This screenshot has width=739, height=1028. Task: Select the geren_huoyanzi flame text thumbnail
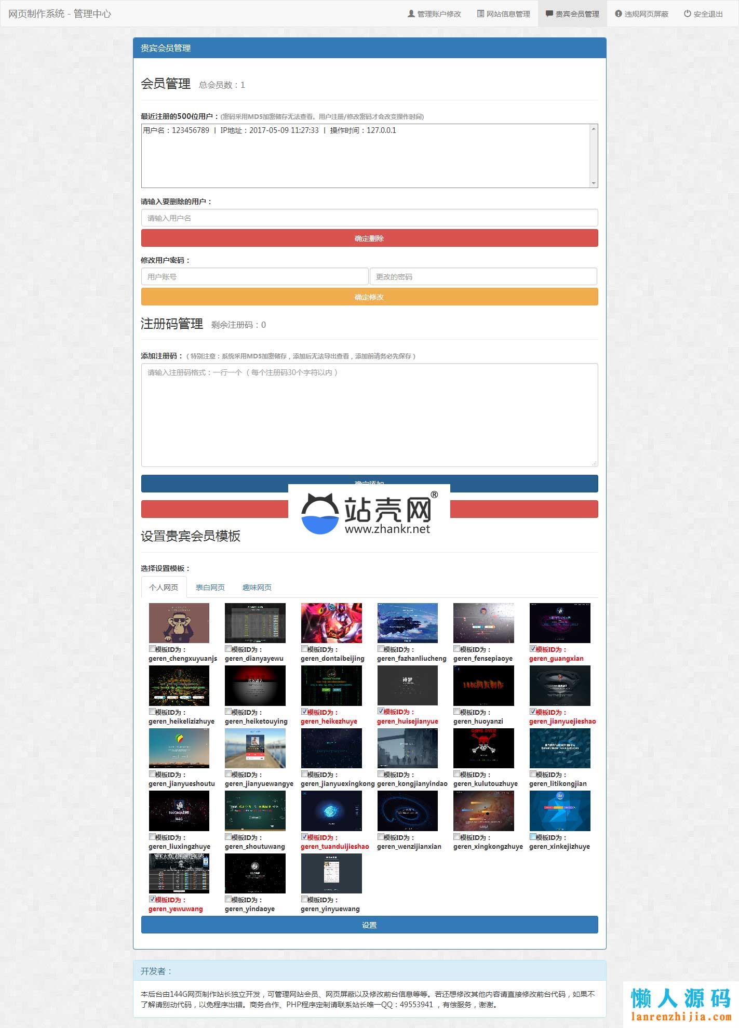(483, 686)
